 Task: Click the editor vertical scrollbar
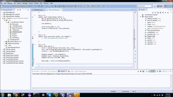click(x=134, y=39)
